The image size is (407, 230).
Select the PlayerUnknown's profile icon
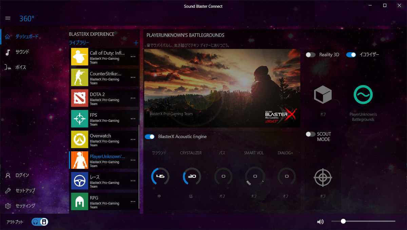tap(80, 160)
